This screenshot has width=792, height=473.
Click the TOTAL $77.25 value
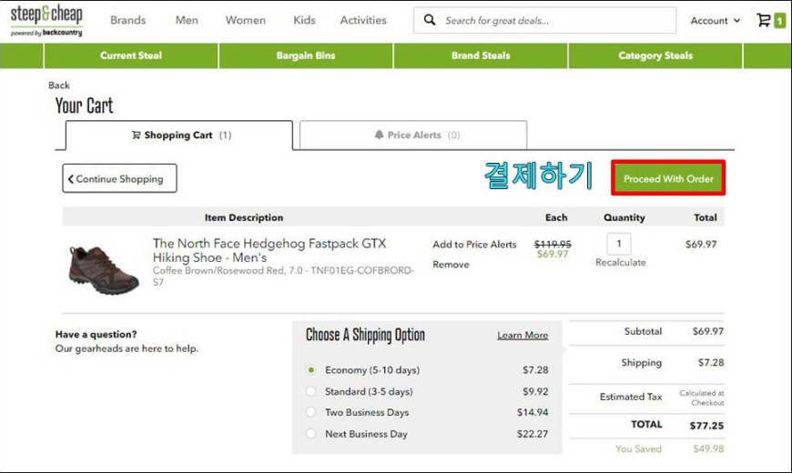click(x=706, y=426)
